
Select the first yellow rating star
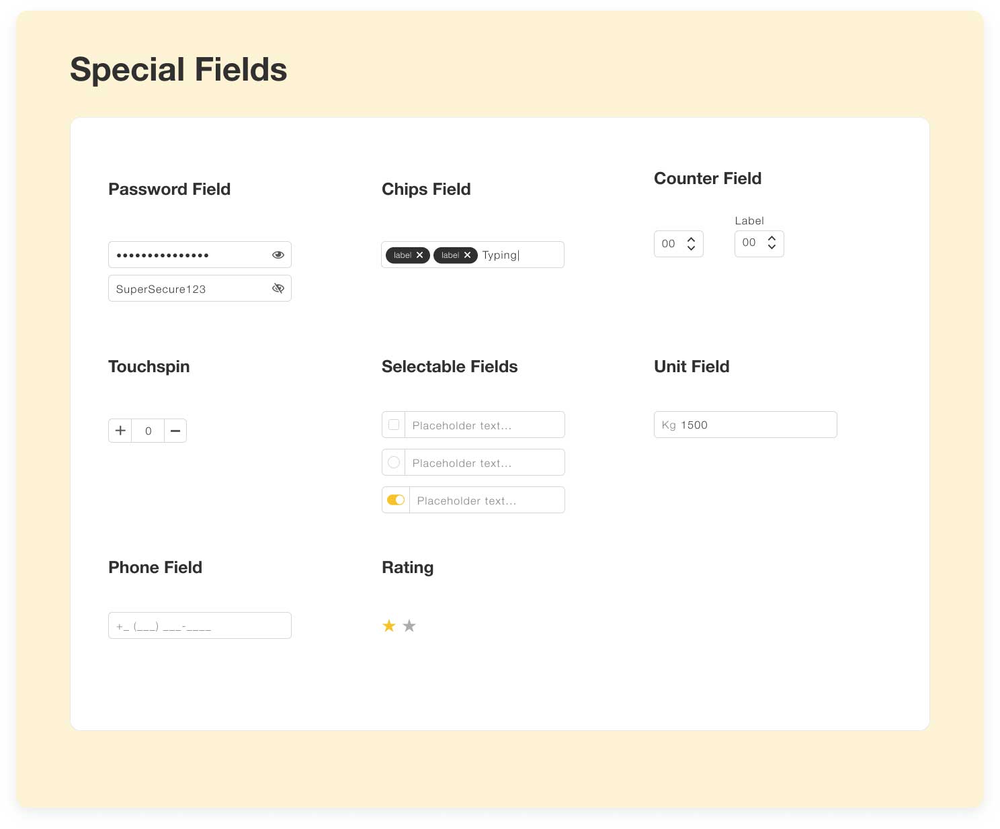point(389,626)
